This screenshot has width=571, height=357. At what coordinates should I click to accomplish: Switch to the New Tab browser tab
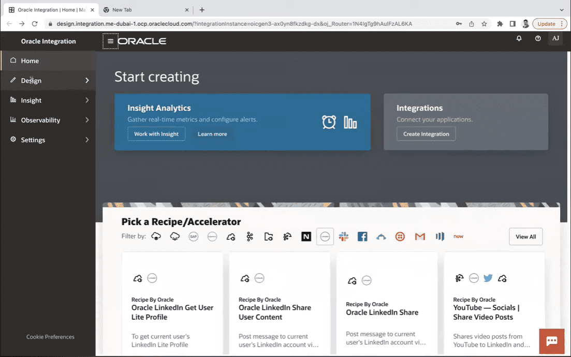(145, 10)
